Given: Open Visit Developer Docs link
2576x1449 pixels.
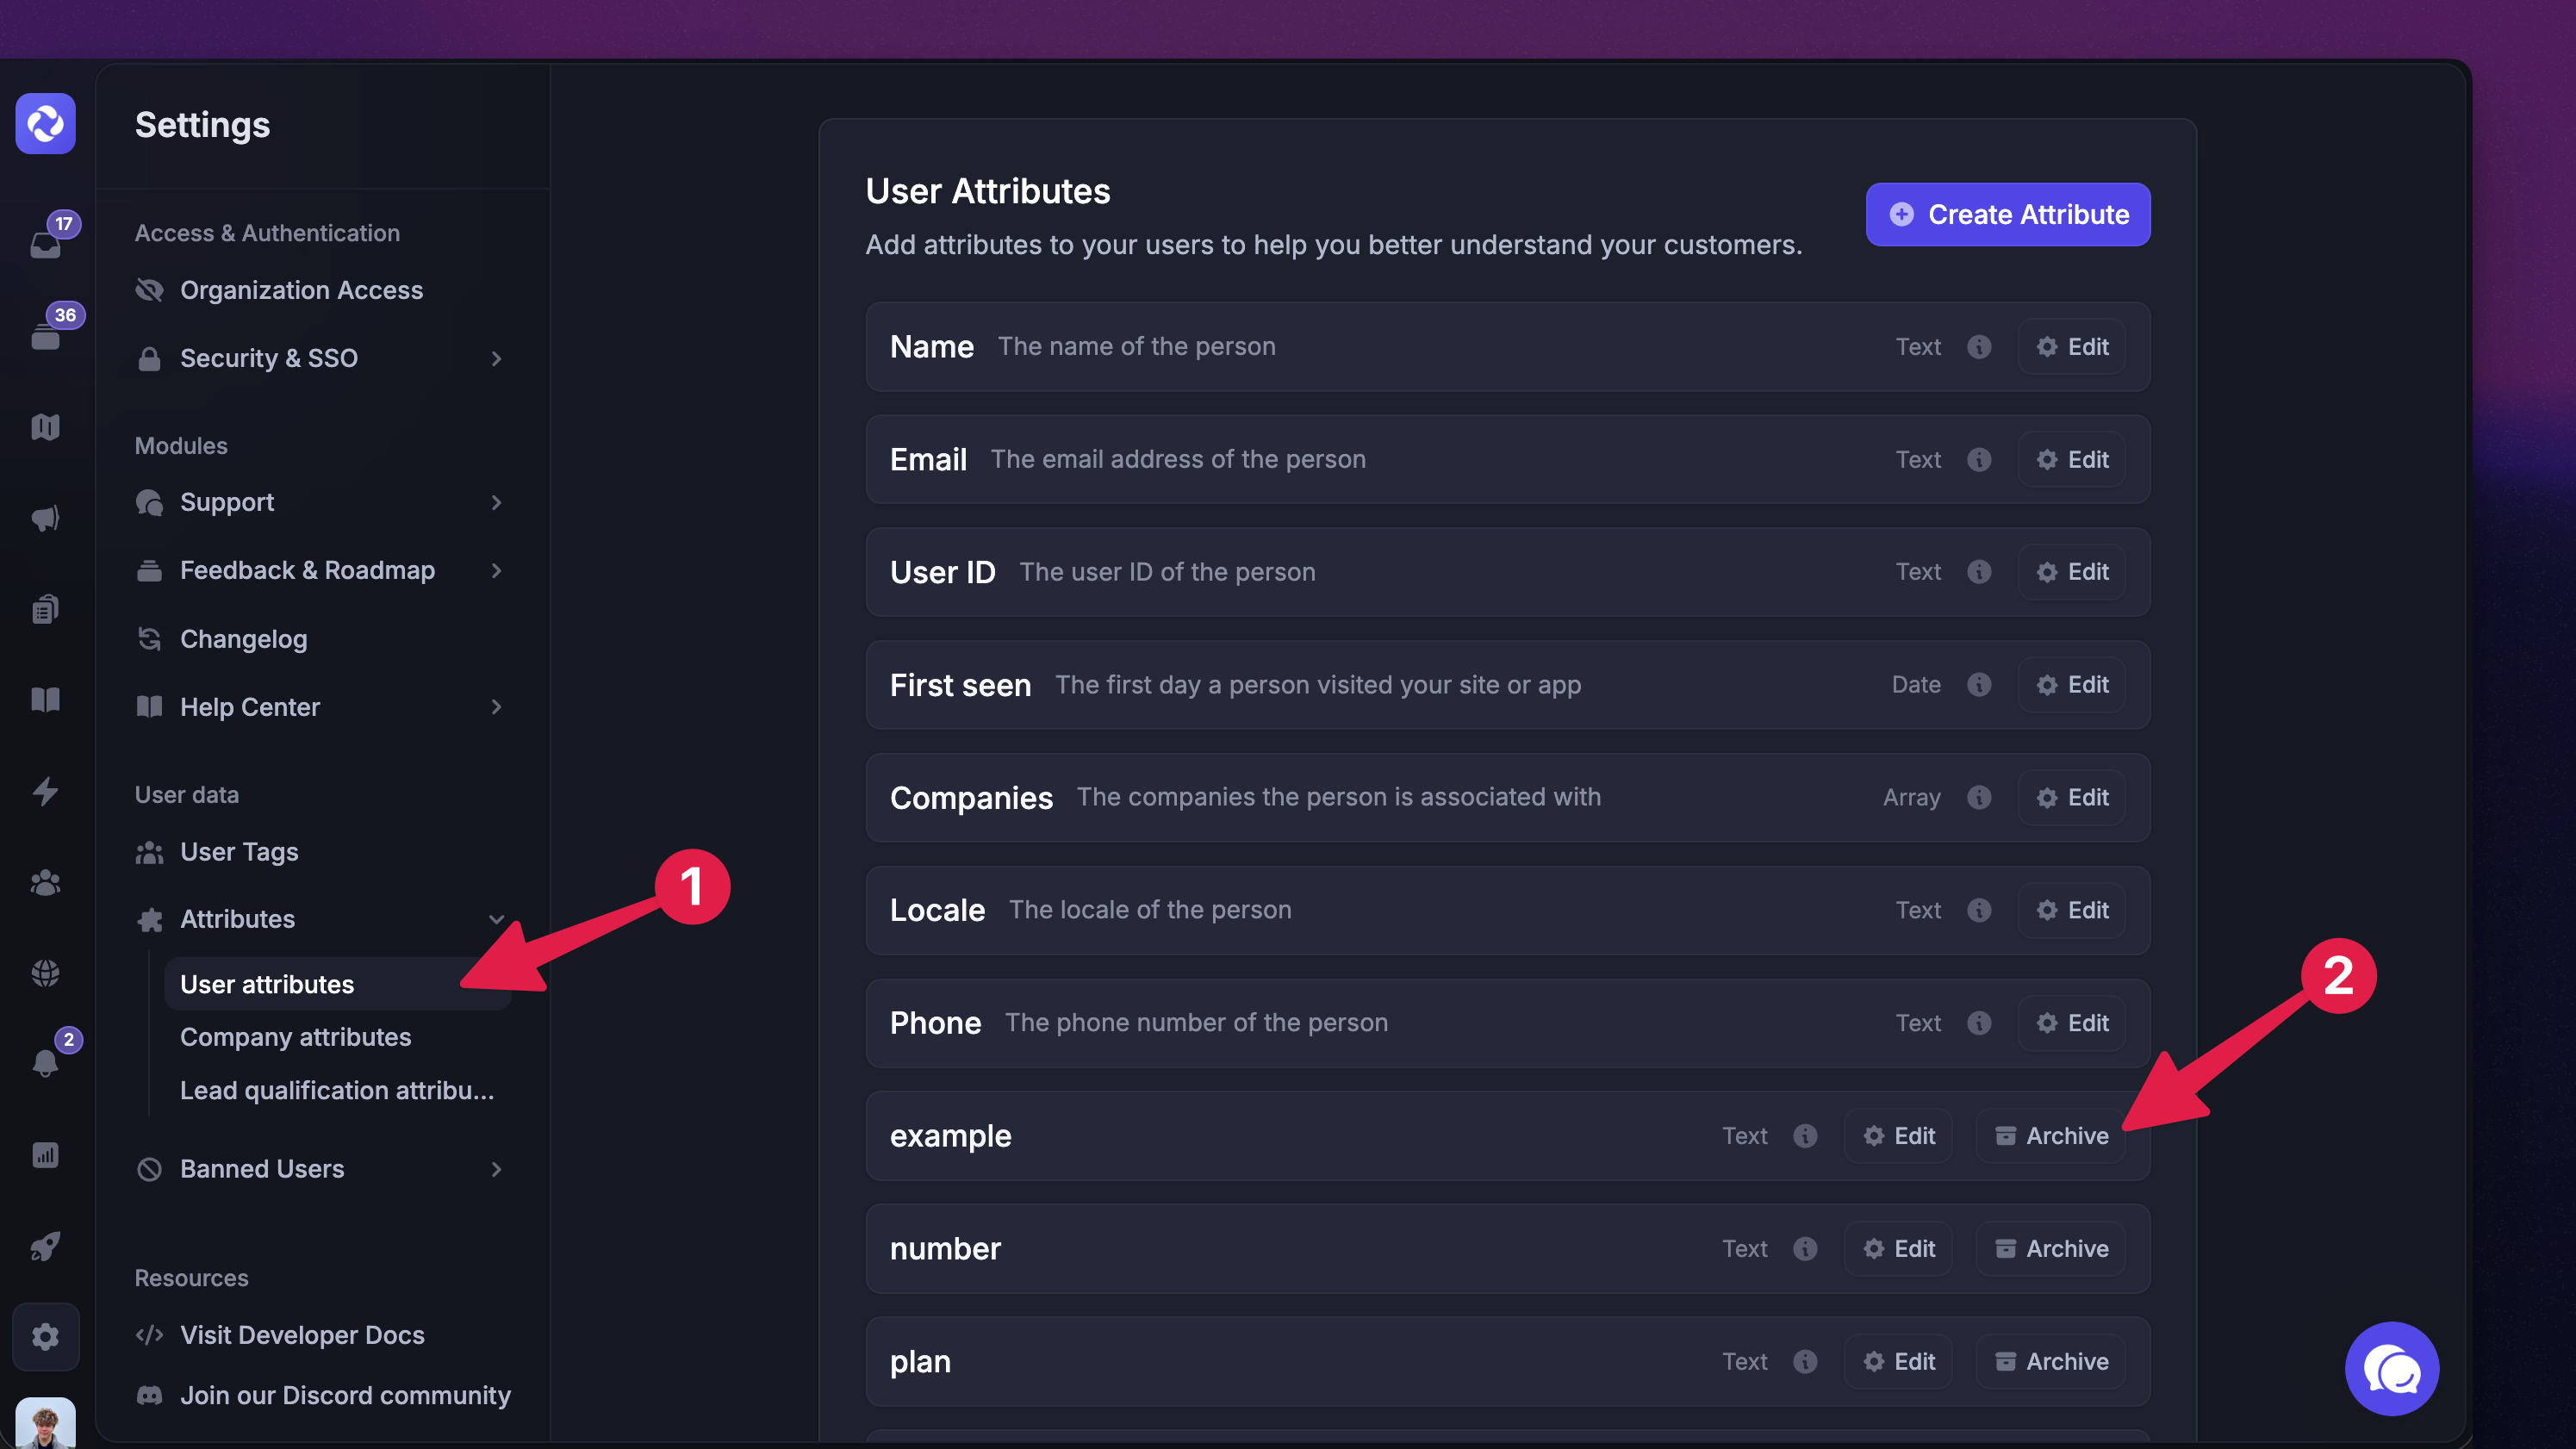Looking at the screenshot, I should pyautogui.click(x=302, y=1335).
